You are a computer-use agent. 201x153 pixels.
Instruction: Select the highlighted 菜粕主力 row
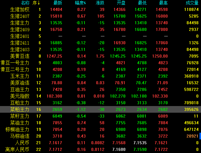[x=20, y=109]
